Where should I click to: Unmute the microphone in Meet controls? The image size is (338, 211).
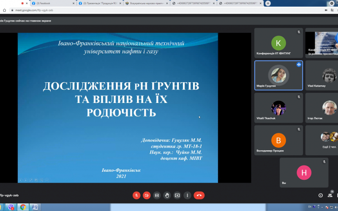point(136,195)
